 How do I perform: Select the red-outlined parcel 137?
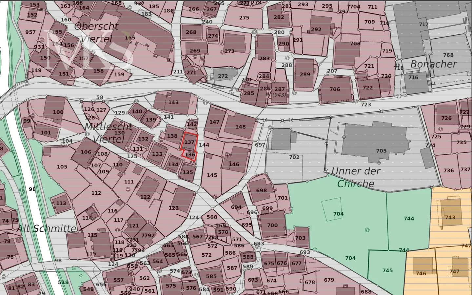tap(189, 142)
